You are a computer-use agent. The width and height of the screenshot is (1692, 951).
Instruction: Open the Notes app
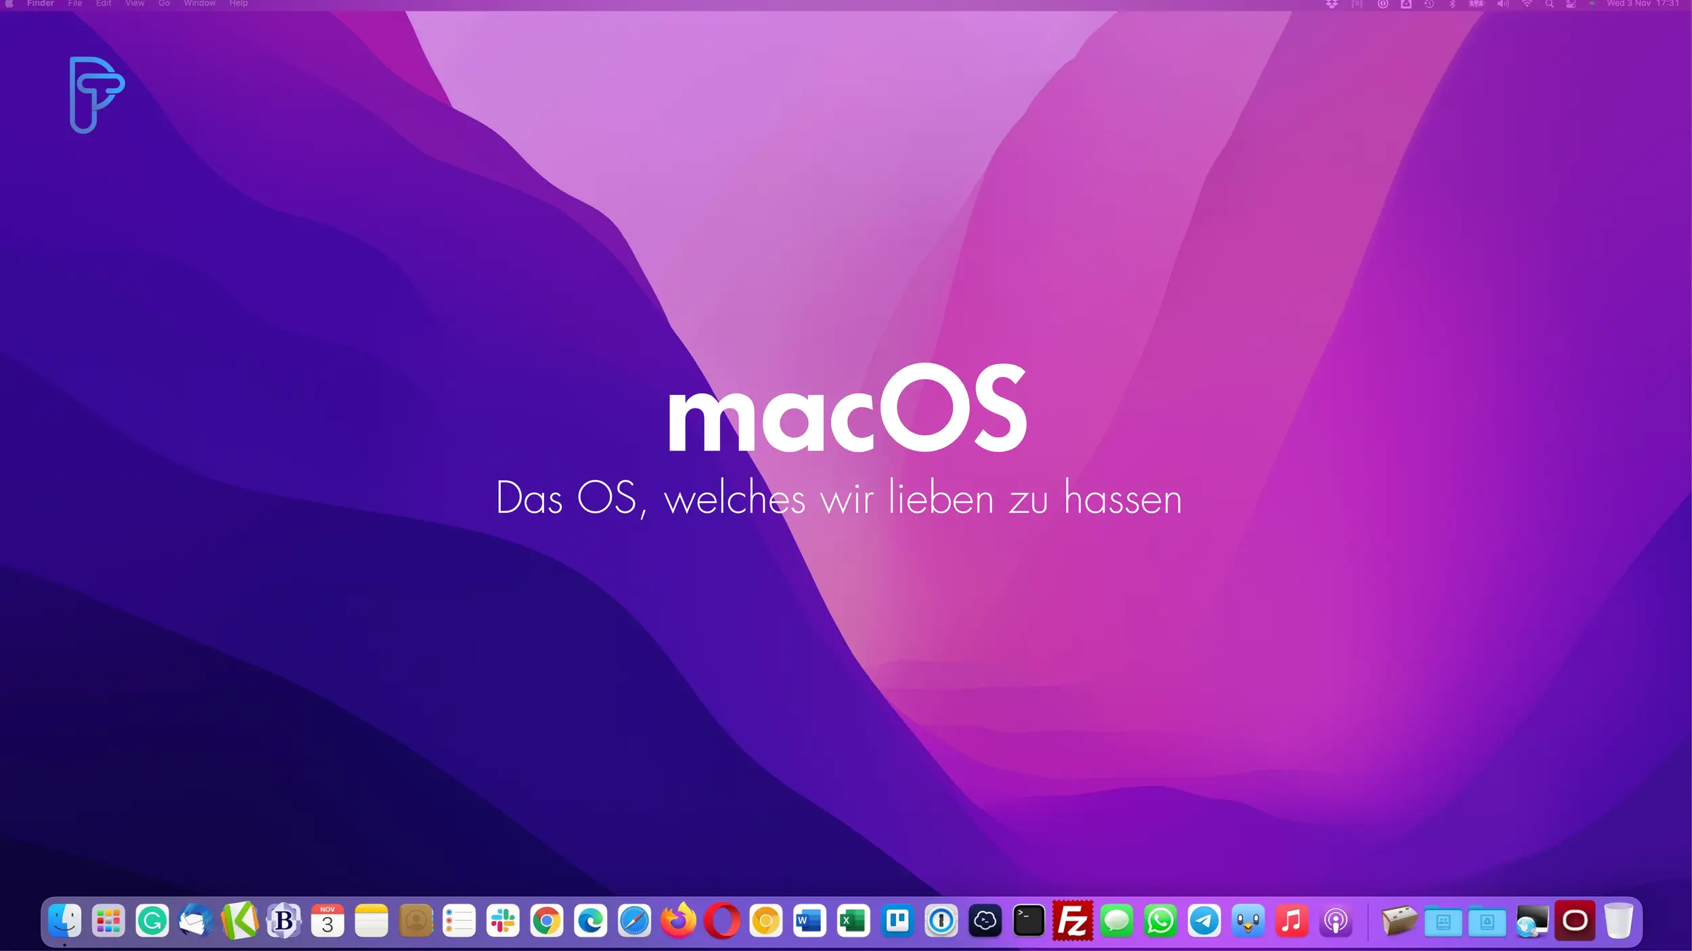coord(372,921)
